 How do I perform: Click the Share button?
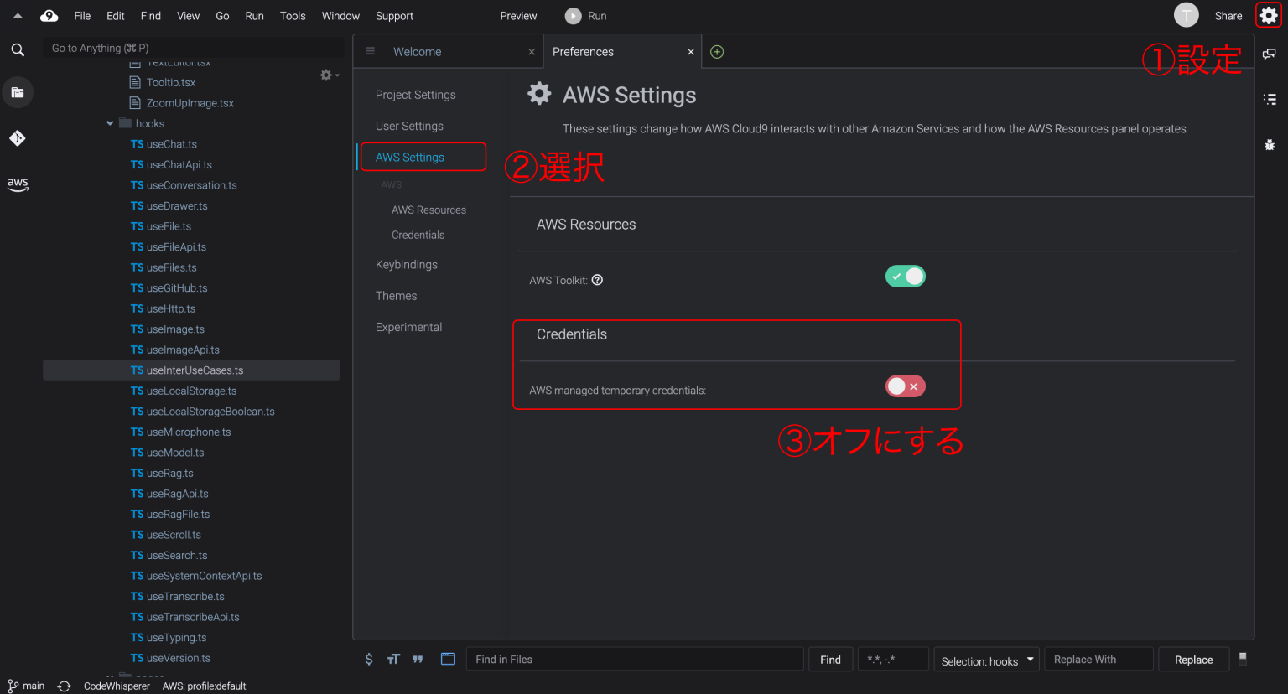1228,16
